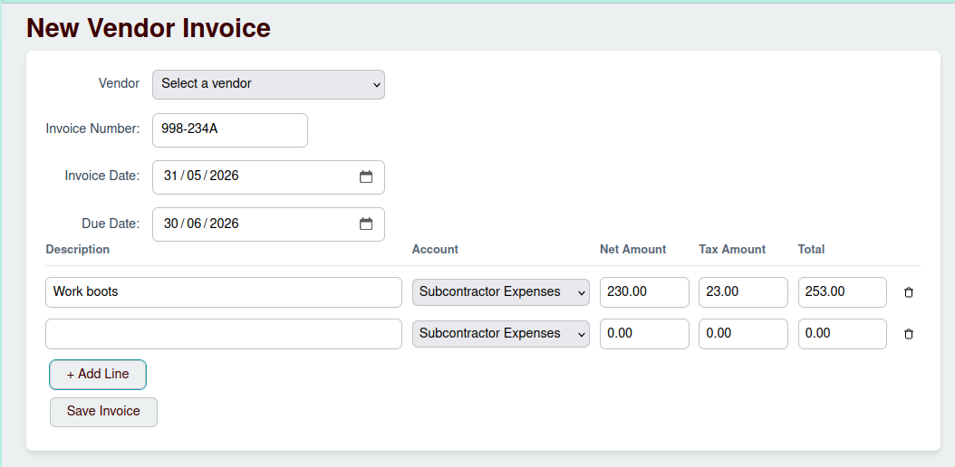
Task: Edit the Invoice Number field 998-234A
Action: point(229,129)
